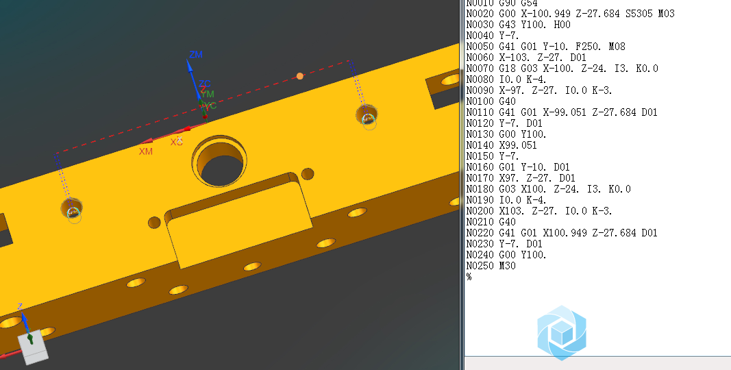731x370 pixels.
Task: Click line N0220 G41 G01 X100.949 Z-27.684 D01
Action: (x=562, y=232)
